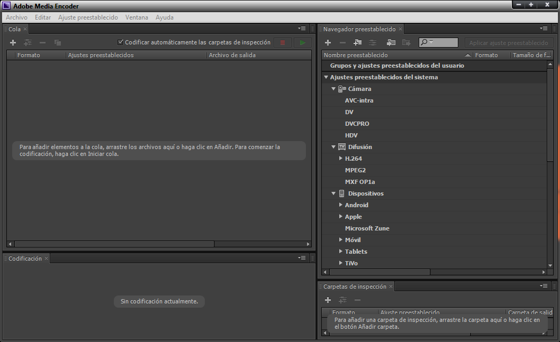
Task: Click Aplicar ajuste preestablecido button
Action: point(509,43)
